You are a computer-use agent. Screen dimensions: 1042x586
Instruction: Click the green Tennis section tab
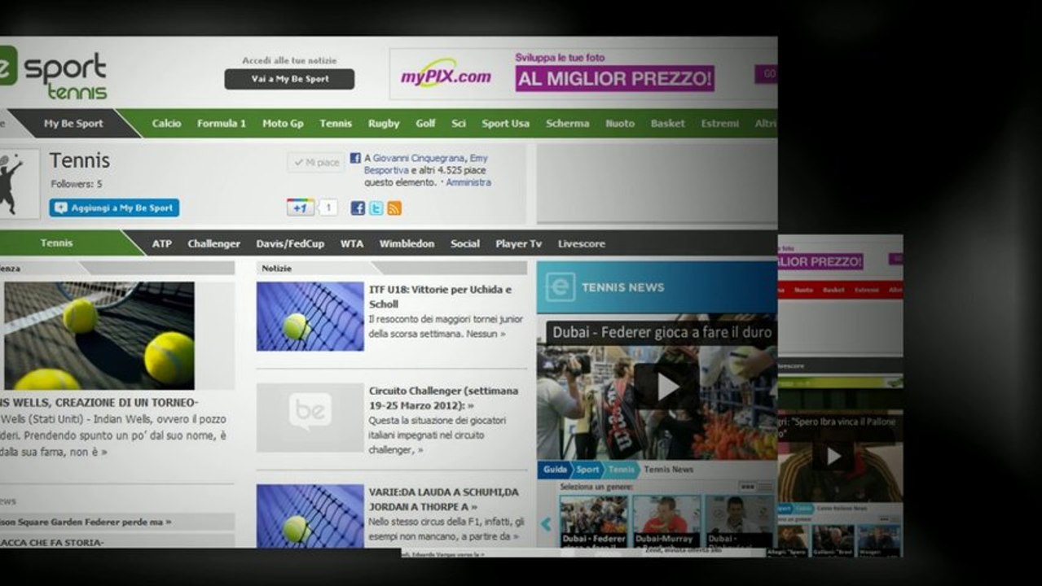tap(57, 243)
